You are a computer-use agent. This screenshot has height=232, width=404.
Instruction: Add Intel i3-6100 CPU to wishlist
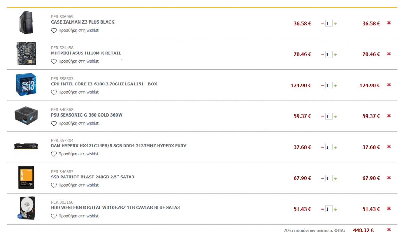tap(54, 92)
